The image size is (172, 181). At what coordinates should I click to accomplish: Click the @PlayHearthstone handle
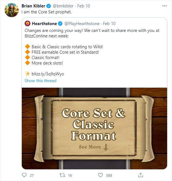[82, 23]
